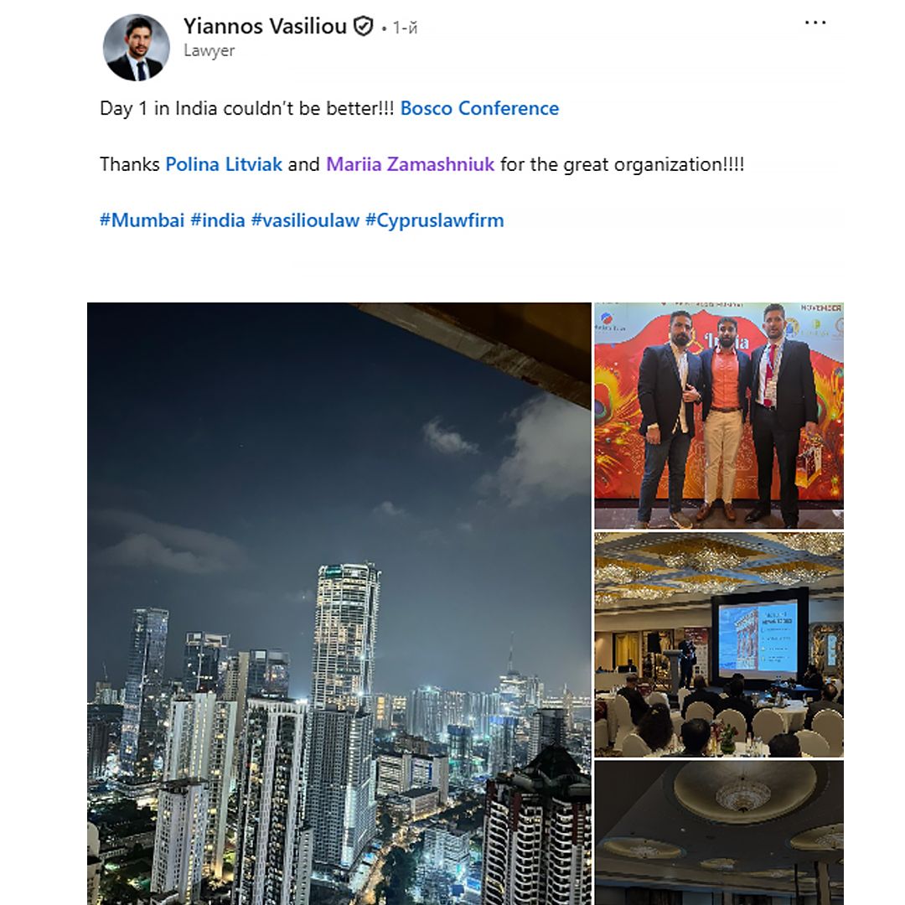Click the #vasilioulaw hashtag
This screenshot has width=905, height=905.
point(305,220)
